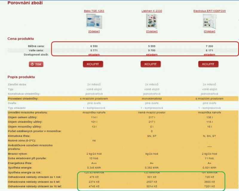
Task: Click the 1-year cost 720 Kč
Action: (x=209, y=177)
